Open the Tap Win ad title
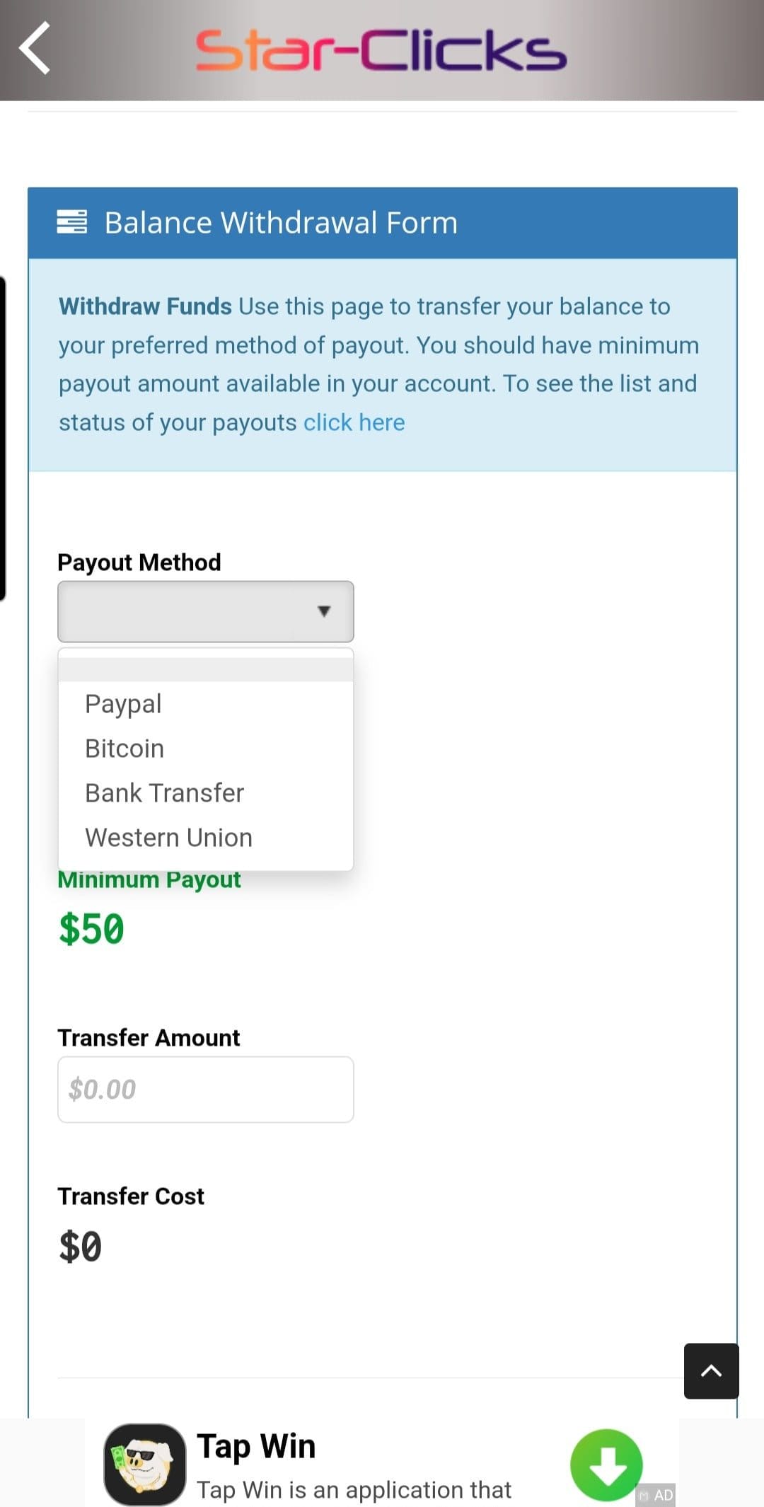764x1507 pixels. point(256,1446)
